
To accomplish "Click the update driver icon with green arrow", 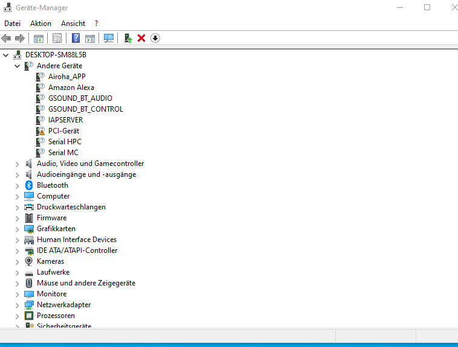I will coord(128,38).
